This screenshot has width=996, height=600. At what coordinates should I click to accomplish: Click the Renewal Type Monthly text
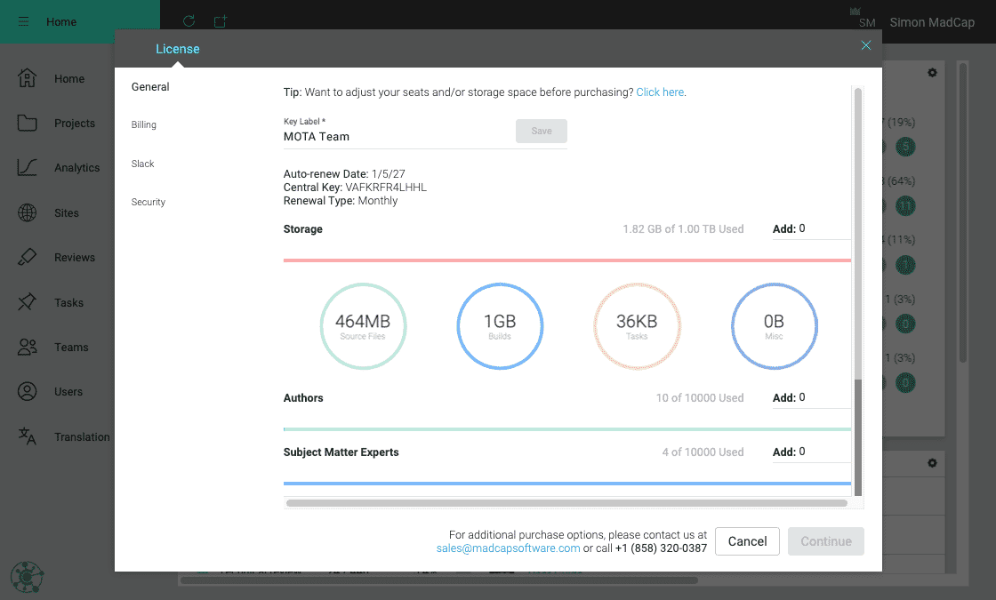tap(341, 201)
